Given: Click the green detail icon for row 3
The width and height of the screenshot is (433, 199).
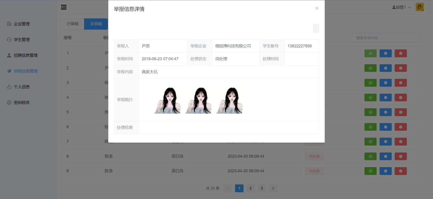Looking at the screenshot, I should 371,83.
